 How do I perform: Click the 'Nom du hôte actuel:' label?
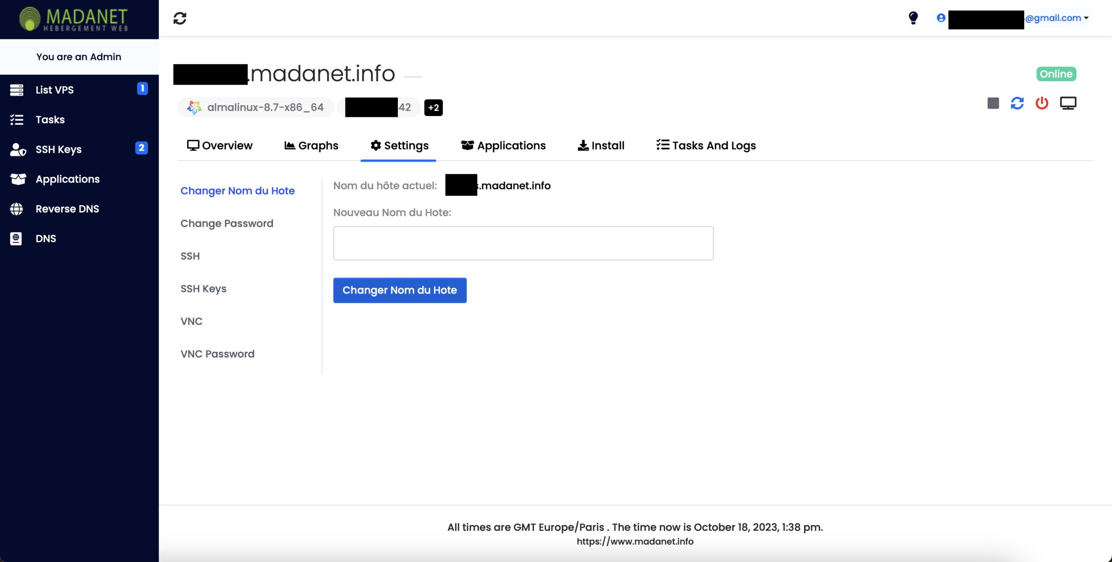tap(385, 185)
